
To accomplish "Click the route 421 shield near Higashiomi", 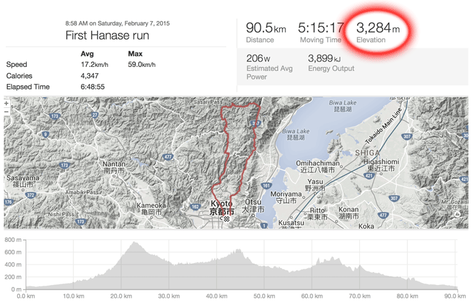I will [369, 176].
